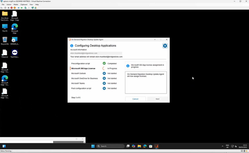This screenshot has height=153, width=249.
Task: Click the last icon in VM toolbar
Action: 35,8
